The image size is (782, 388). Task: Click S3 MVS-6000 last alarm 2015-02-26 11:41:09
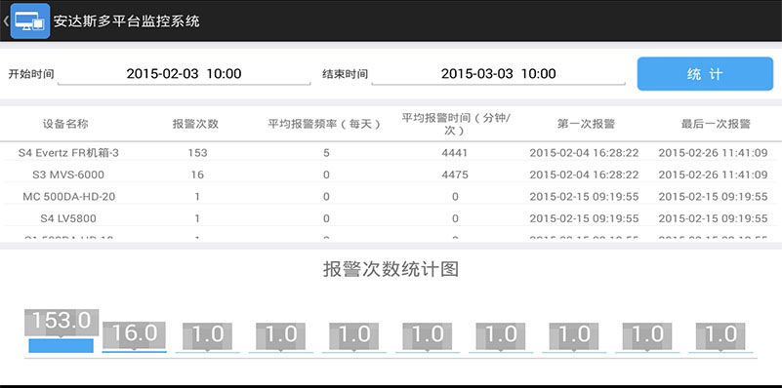pos(714,175)
